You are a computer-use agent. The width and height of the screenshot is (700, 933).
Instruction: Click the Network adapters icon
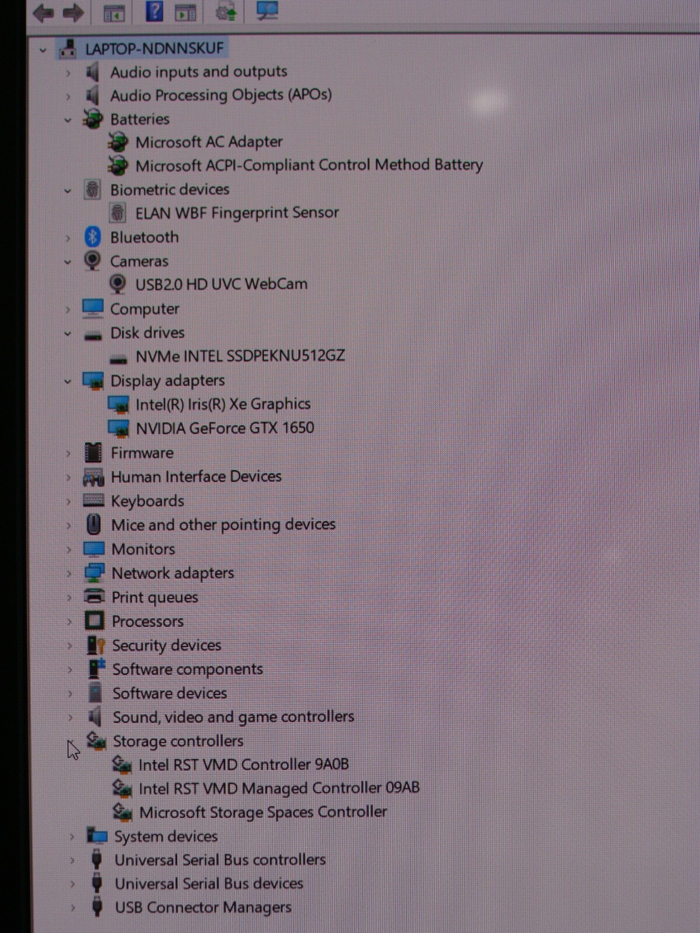pos(94,573)
